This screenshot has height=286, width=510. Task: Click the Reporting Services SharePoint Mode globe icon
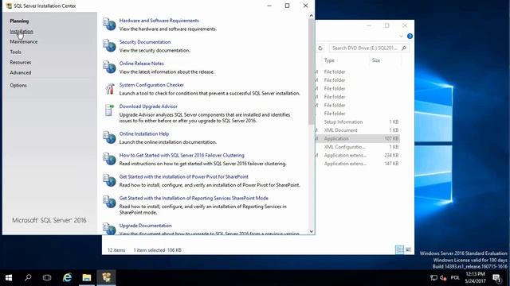click(x=109, y=202)
